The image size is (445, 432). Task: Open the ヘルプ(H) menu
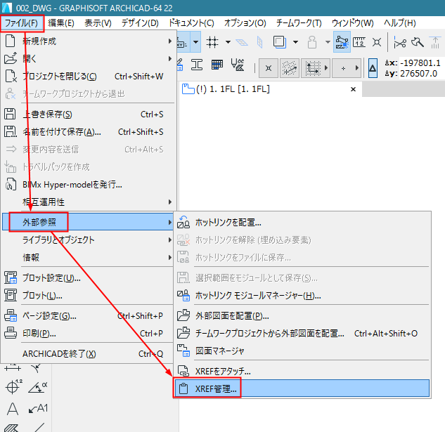click(x=399, y=23)
